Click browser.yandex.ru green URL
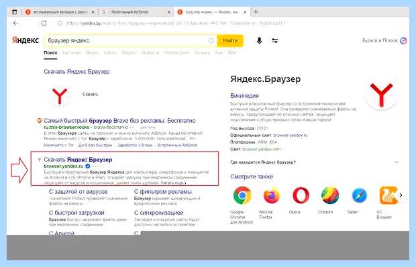The width and height of the screenshot is (416, 267). point(64,166)
